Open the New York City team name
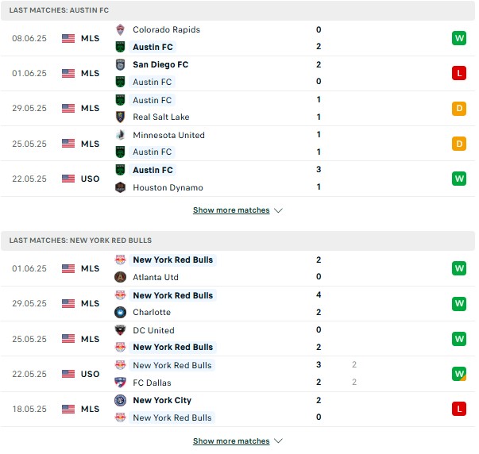 pyautogui.click(x=162, y=400)
